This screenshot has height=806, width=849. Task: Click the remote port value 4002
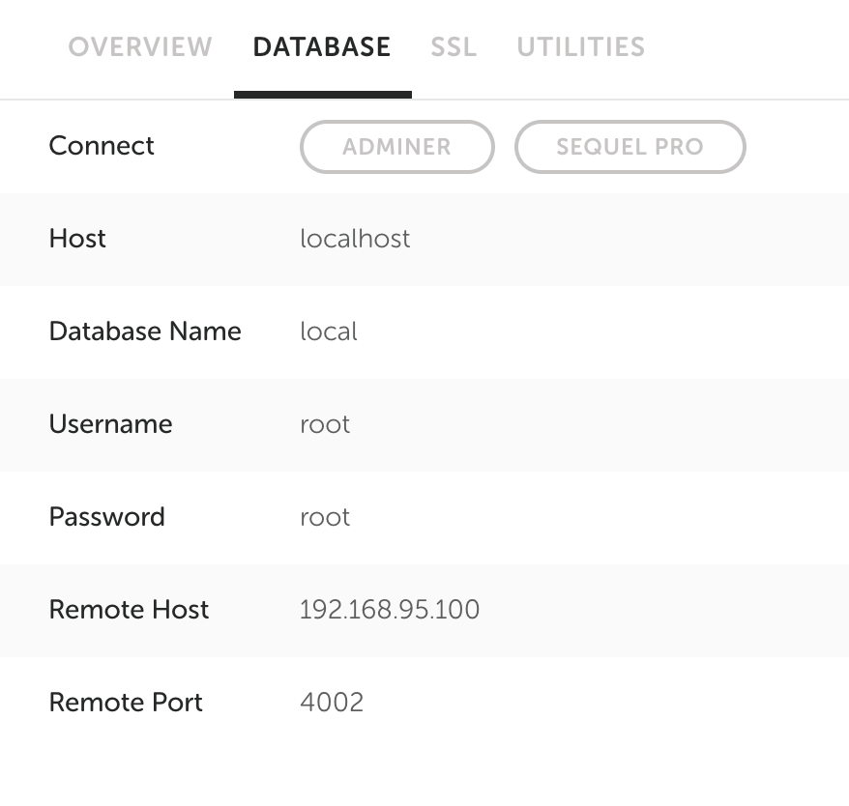pos(332,703)
